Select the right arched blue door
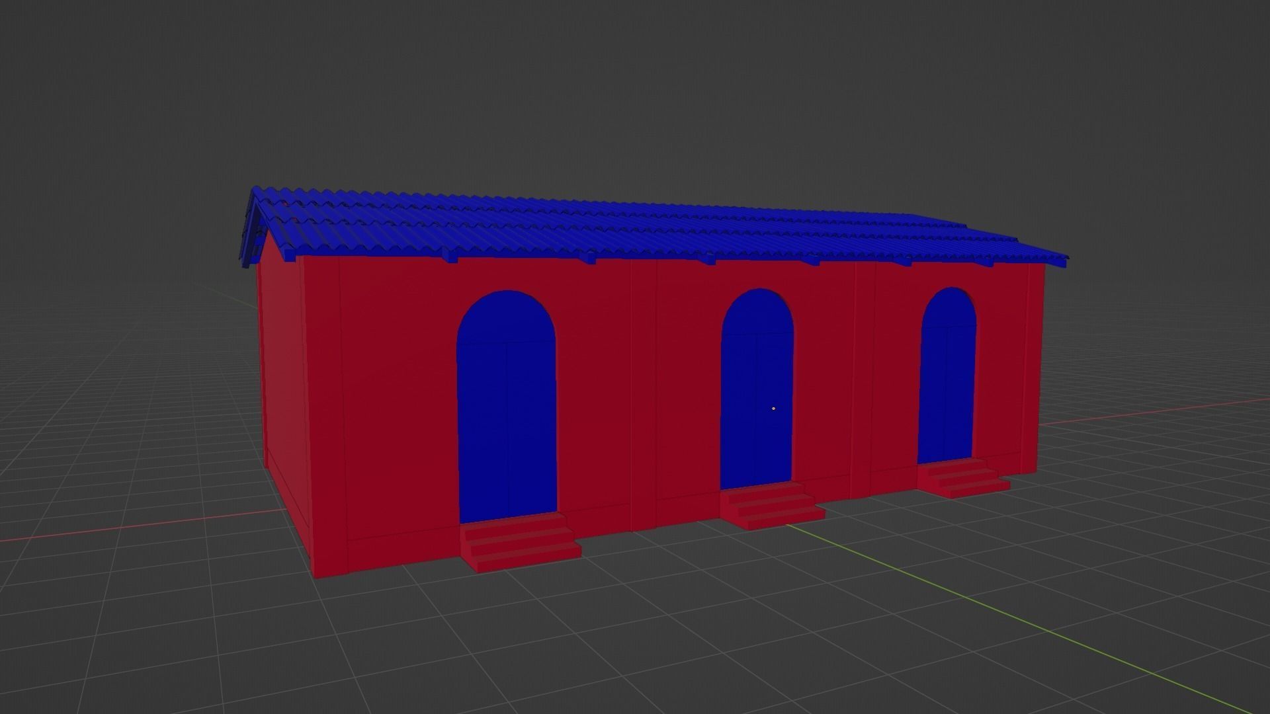 pyautogui.click(x=947, y=376)
